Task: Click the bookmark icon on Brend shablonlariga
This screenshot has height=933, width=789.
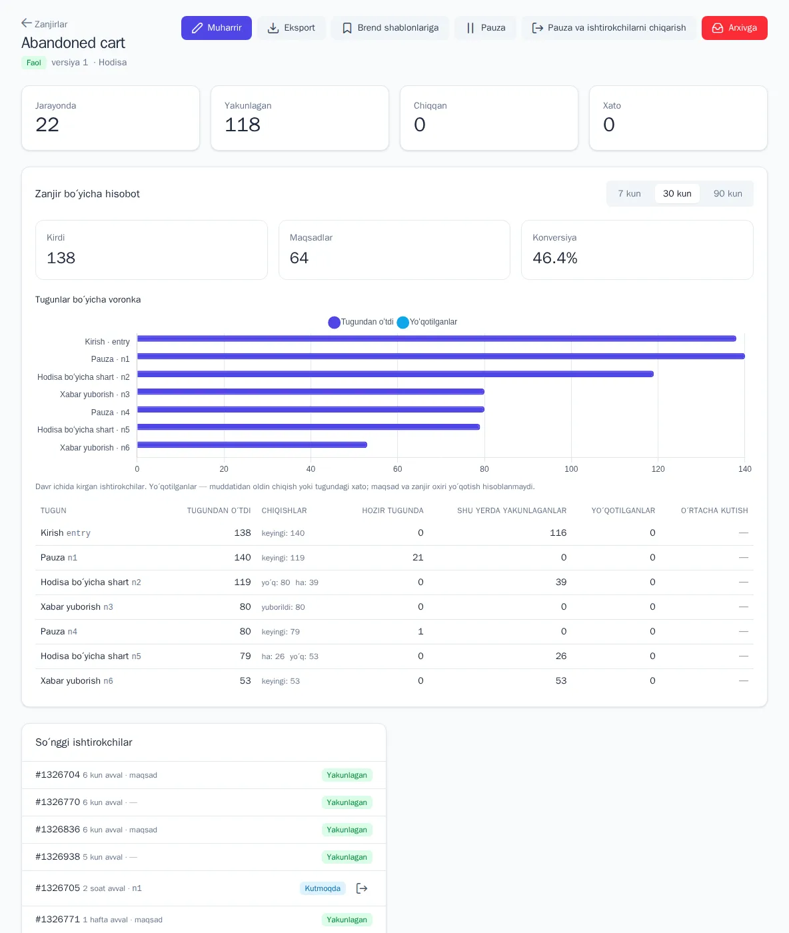Action: 347,28
